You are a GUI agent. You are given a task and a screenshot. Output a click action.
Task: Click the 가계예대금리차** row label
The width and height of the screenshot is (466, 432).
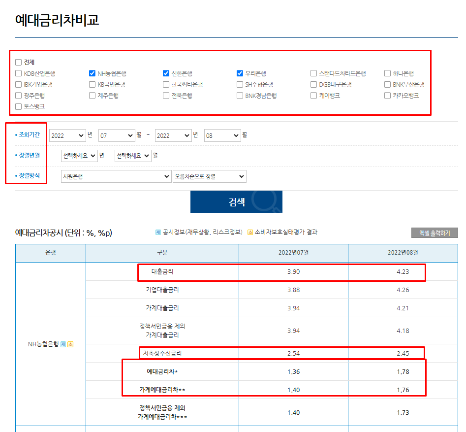coord(162,390)
